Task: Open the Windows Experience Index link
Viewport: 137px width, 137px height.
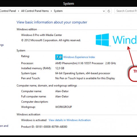Action: click(79, 57)
